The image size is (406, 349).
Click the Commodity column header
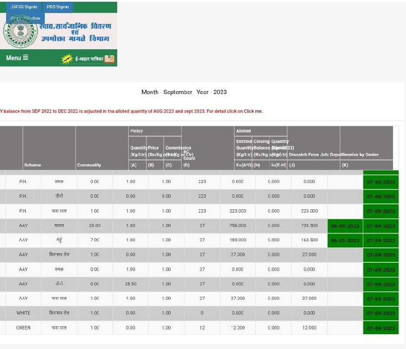tap(89, 165)
